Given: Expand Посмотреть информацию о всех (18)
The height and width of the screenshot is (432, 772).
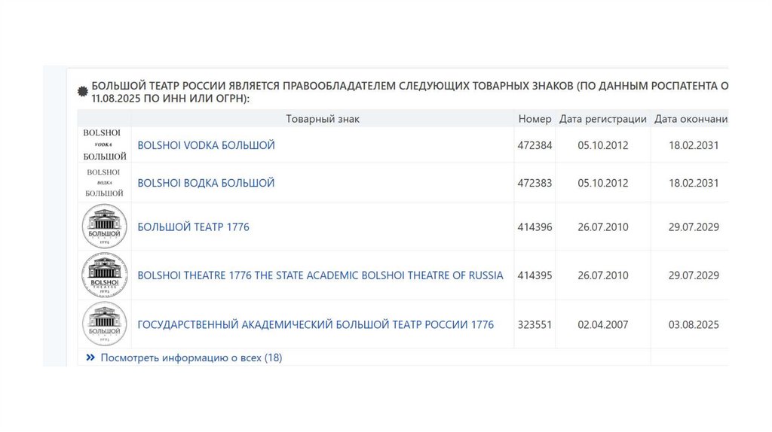Looking at the screenshot, I should [191, 357].
